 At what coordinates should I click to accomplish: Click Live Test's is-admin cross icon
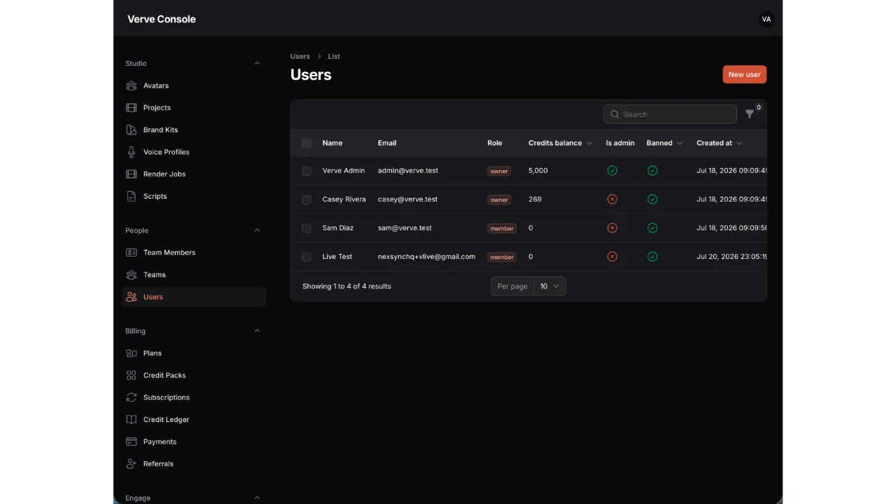pos(612,257)
